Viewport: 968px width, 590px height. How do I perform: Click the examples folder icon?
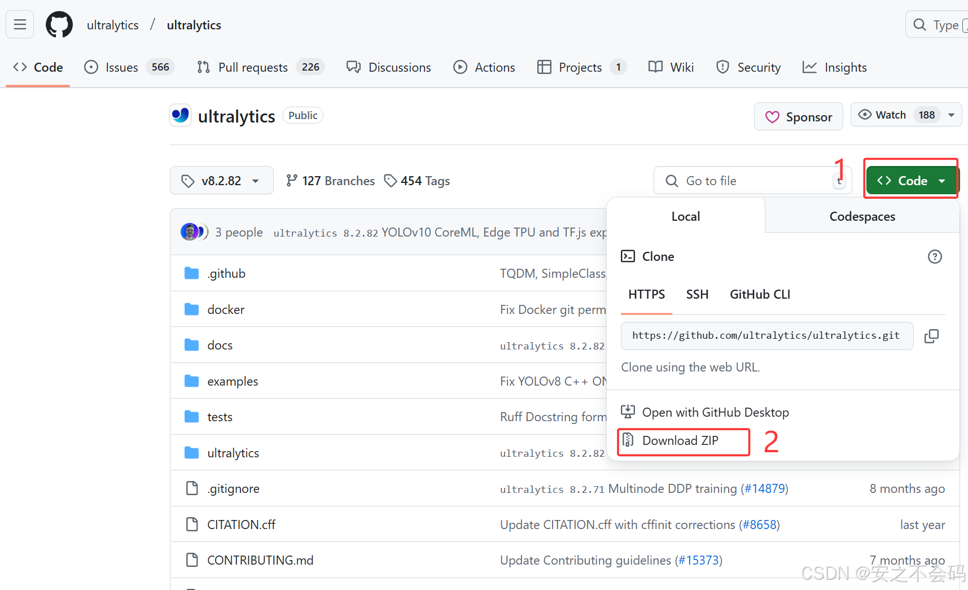tap(192, 381)
